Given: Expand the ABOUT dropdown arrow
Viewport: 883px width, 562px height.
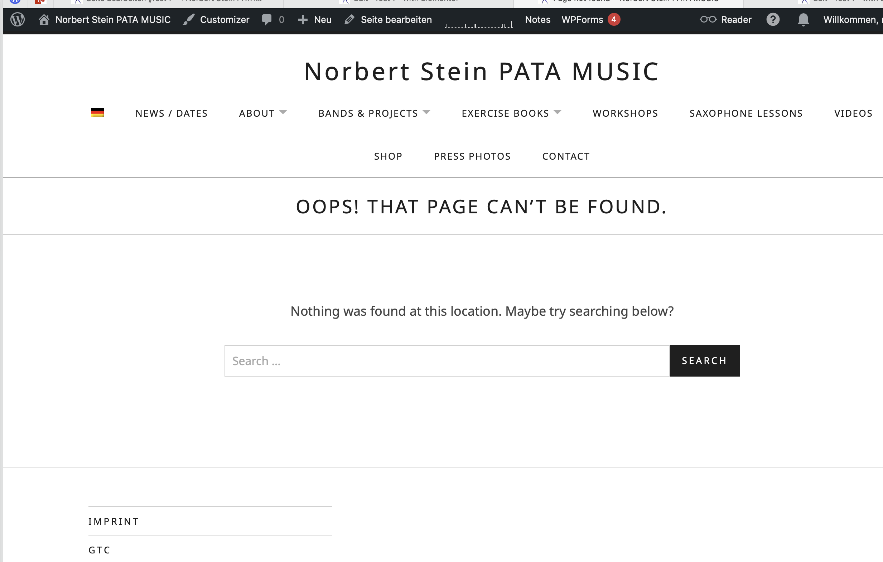Looking at the screenshot, I should (x=283, y=112).
